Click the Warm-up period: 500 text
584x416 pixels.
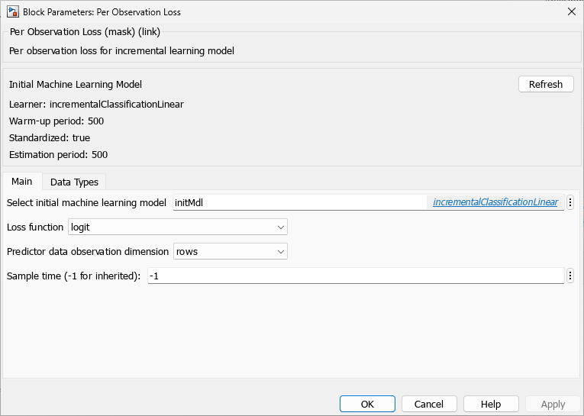point(56,121)
